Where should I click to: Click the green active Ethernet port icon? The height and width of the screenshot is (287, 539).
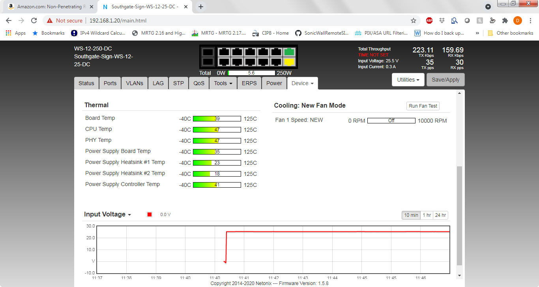pos(289,52)
